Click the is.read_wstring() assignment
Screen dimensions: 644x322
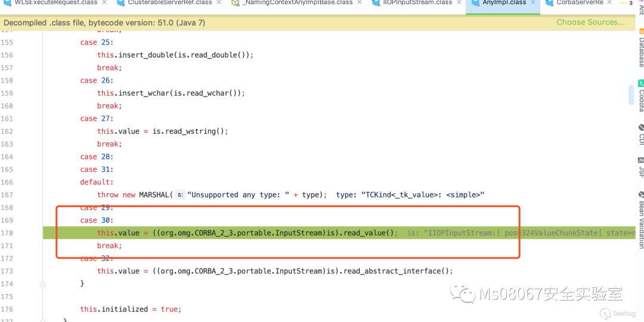pos(162,132)
